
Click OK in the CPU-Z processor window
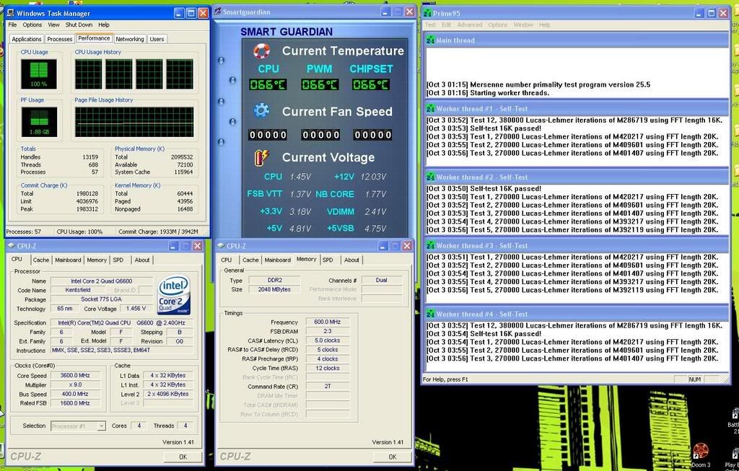coord(183,457)
